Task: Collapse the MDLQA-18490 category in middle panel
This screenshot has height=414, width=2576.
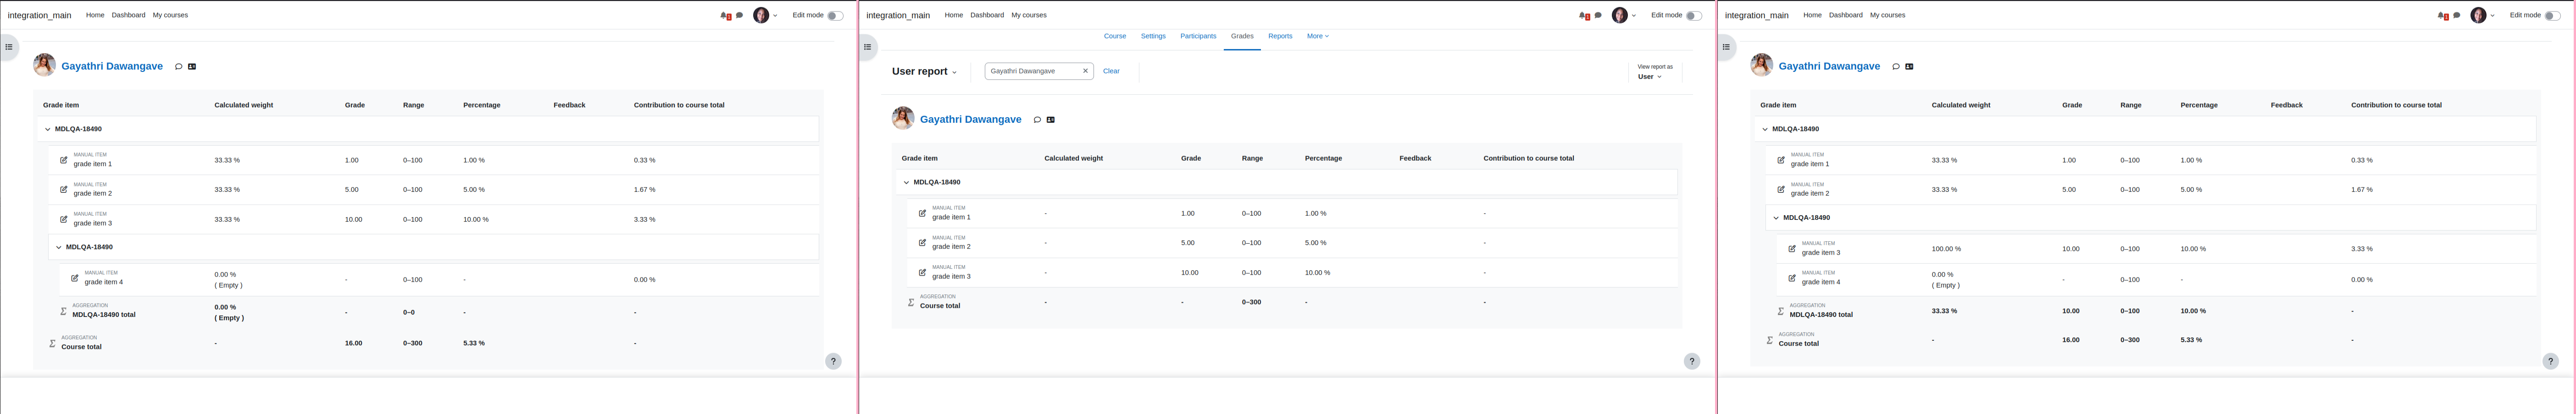Action: point(907,183)
